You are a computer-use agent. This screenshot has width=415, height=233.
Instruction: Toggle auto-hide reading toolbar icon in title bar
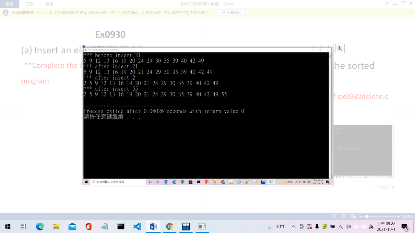pyautogui.click(x=387, y=4)
